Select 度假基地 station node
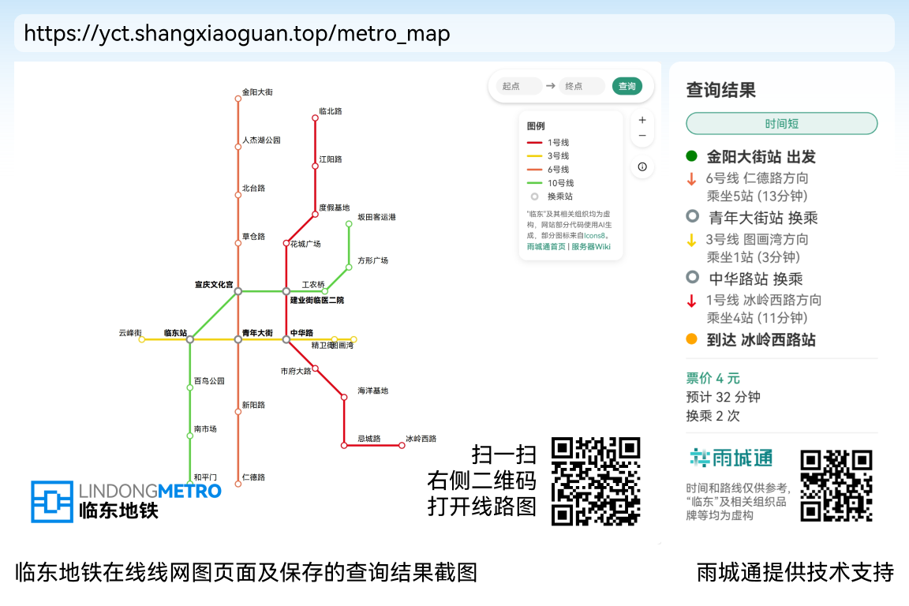The width and height of the screenshot is (909, 606). [x=315, y=214]
